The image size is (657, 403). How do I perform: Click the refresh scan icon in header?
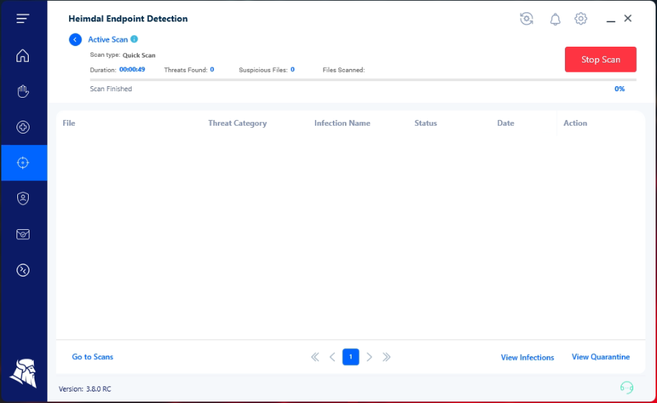click(527, 19)
